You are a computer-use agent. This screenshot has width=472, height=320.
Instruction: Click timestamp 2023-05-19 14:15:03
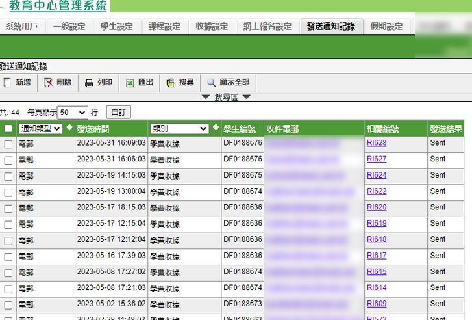[x=112, y=175]
